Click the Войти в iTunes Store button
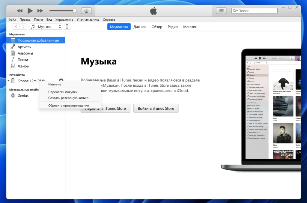 click(x=156, y=108)
